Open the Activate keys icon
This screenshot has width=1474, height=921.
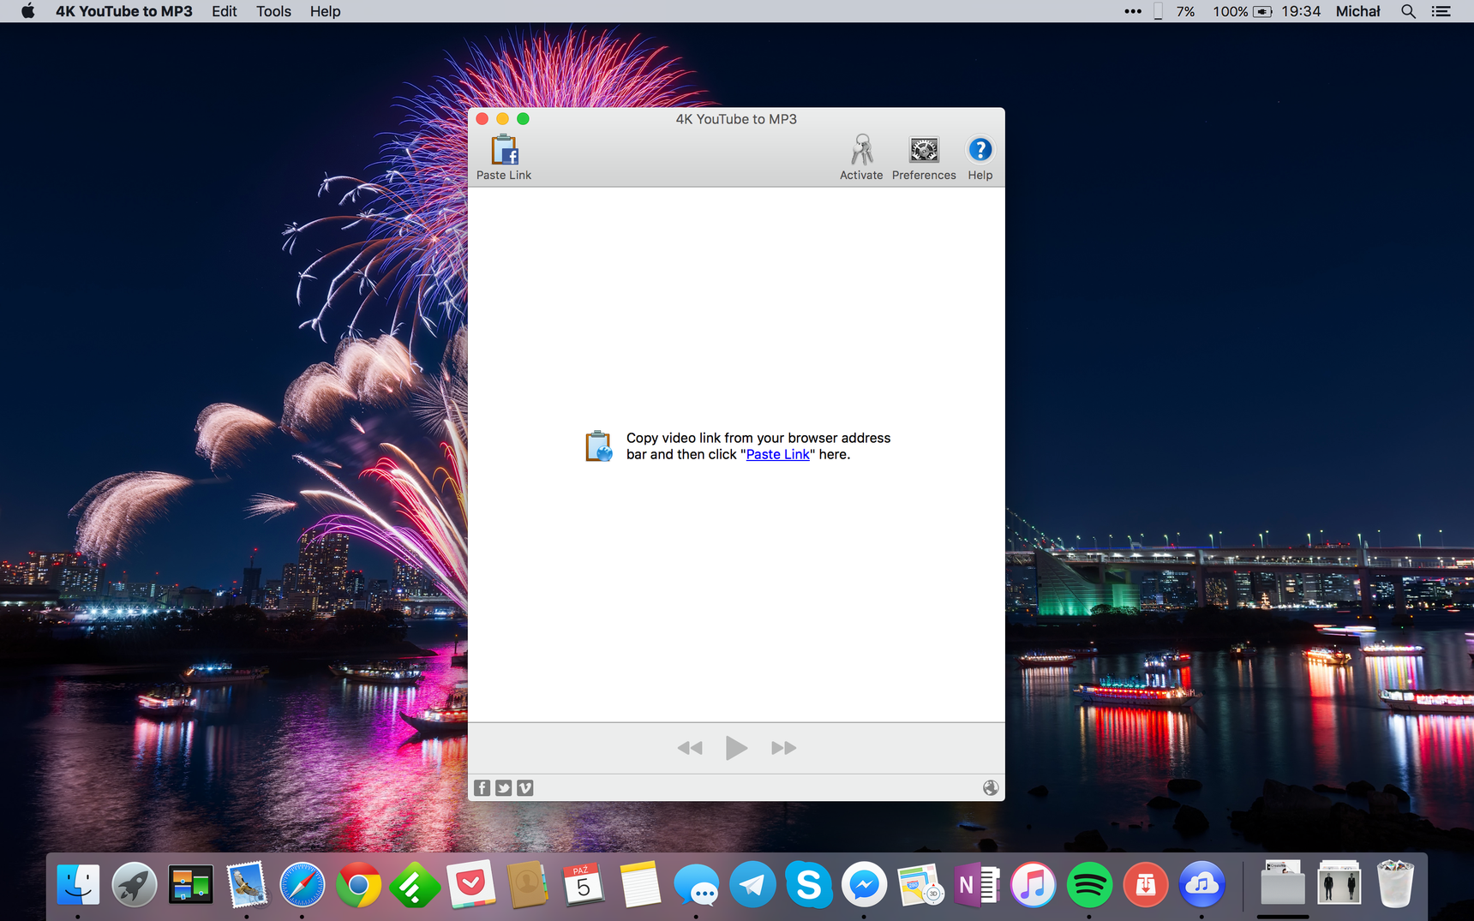[x=861, y=150]
